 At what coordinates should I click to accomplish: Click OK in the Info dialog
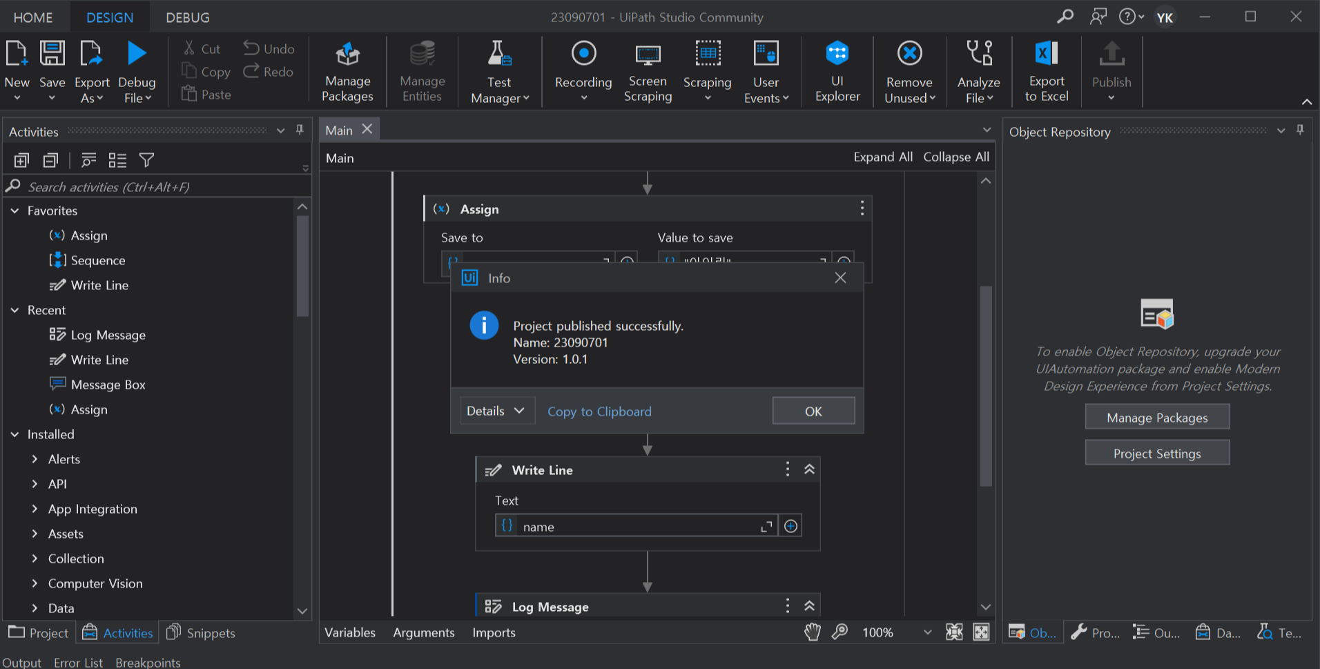click(x=813, y=411)
